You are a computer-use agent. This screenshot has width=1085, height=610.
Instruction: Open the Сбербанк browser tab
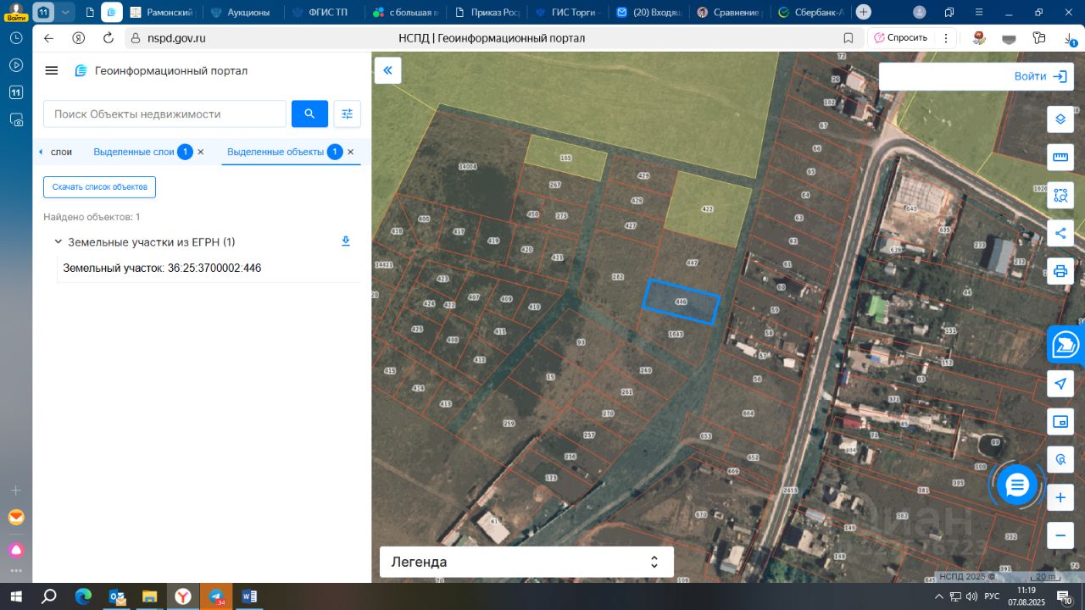coord(810,12)
